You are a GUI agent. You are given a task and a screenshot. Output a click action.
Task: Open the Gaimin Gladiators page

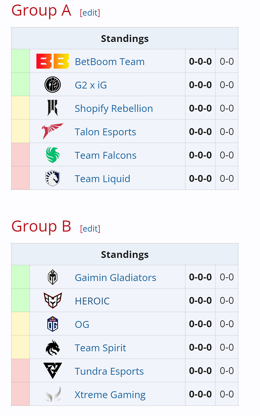(115, 277)
